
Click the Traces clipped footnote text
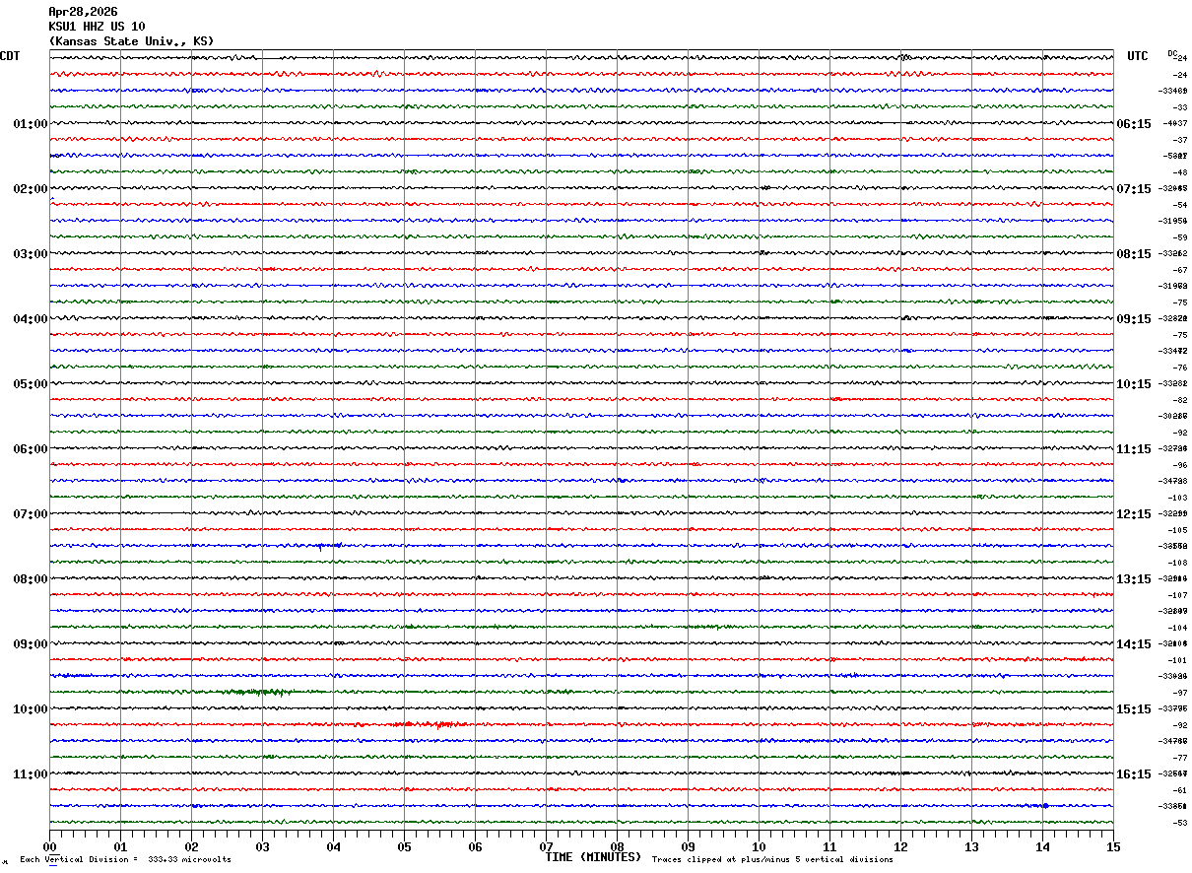click(772, 860)
